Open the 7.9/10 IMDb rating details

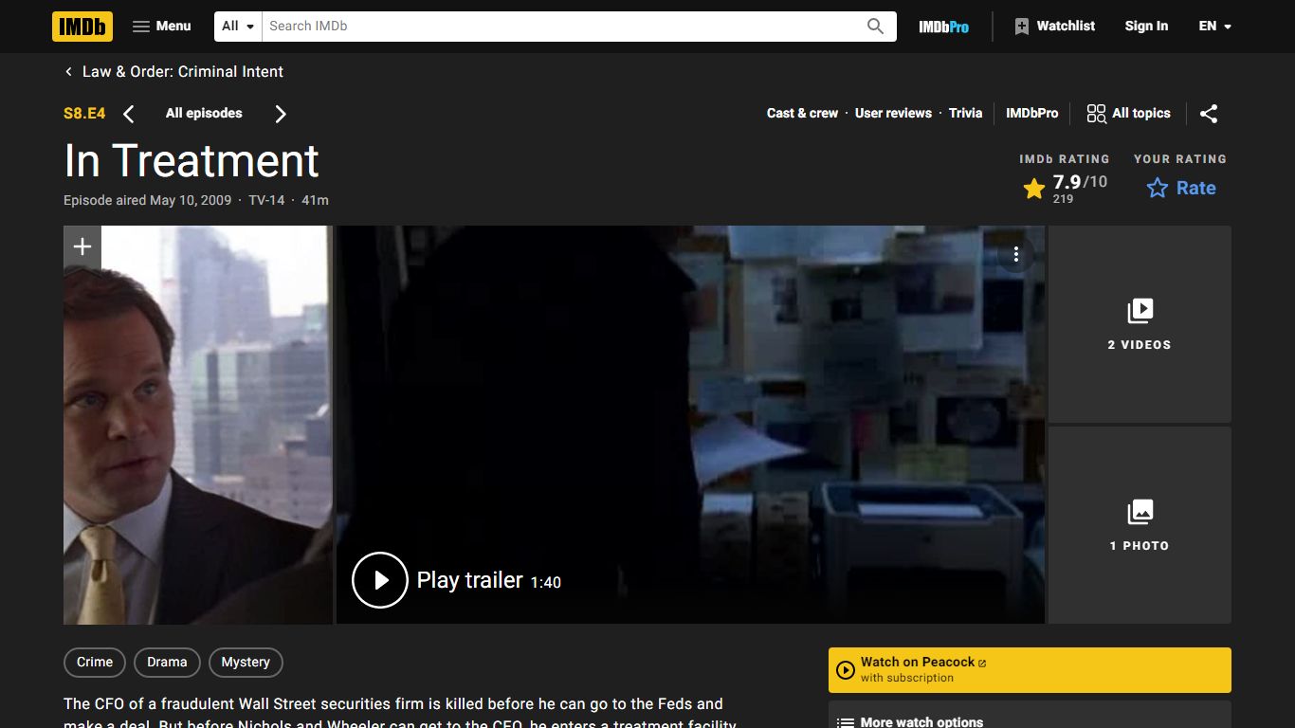(1065, 188)
